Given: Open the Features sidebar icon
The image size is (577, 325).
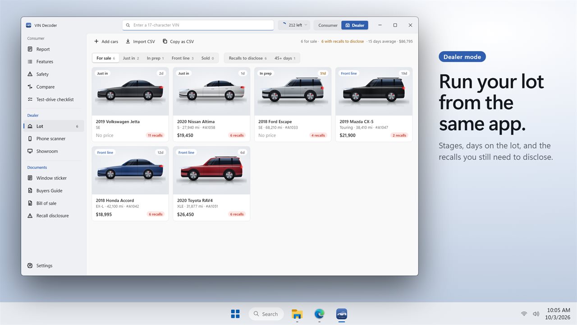Looking at the screenshot, I should tap(30, 61).
